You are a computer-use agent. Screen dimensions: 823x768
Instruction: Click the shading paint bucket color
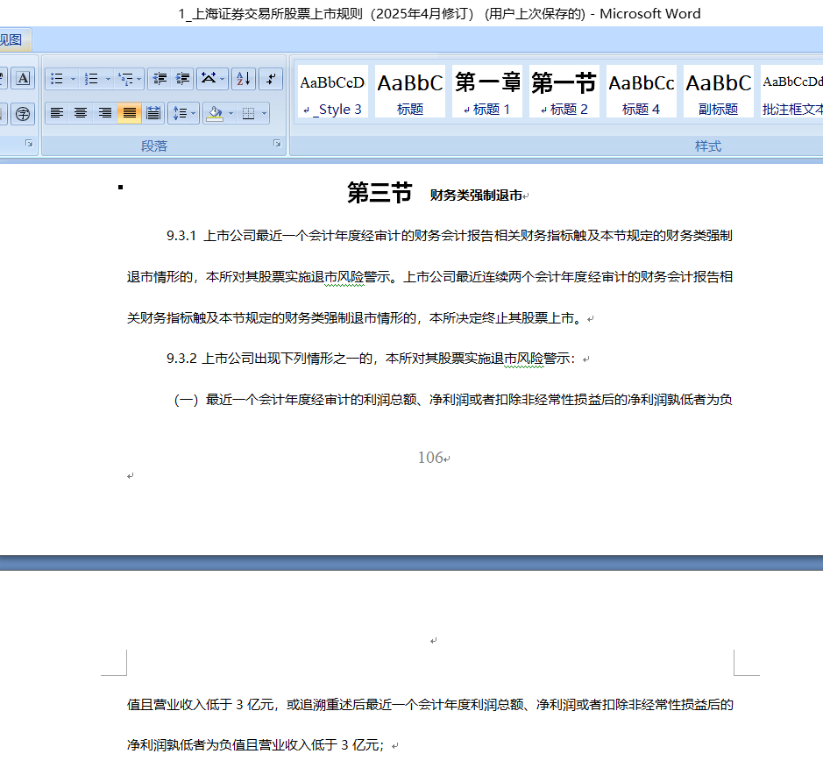[x=216, y=113]
